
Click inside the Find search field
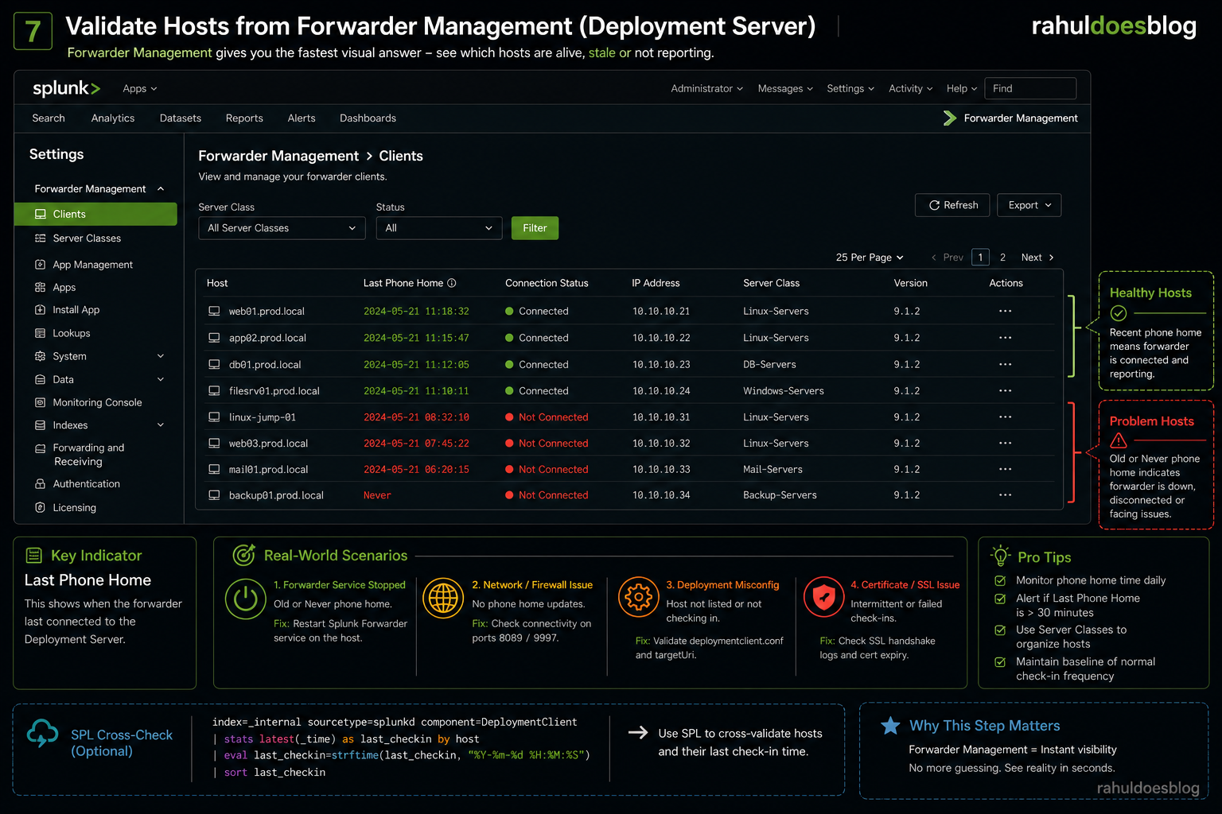[x=1030, y=88]
